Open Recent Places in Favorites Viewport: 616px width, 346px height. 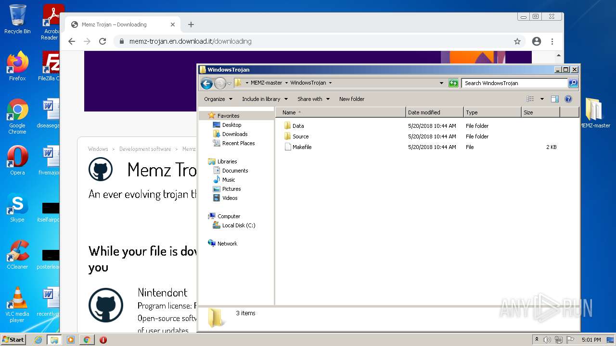(238, 143)
